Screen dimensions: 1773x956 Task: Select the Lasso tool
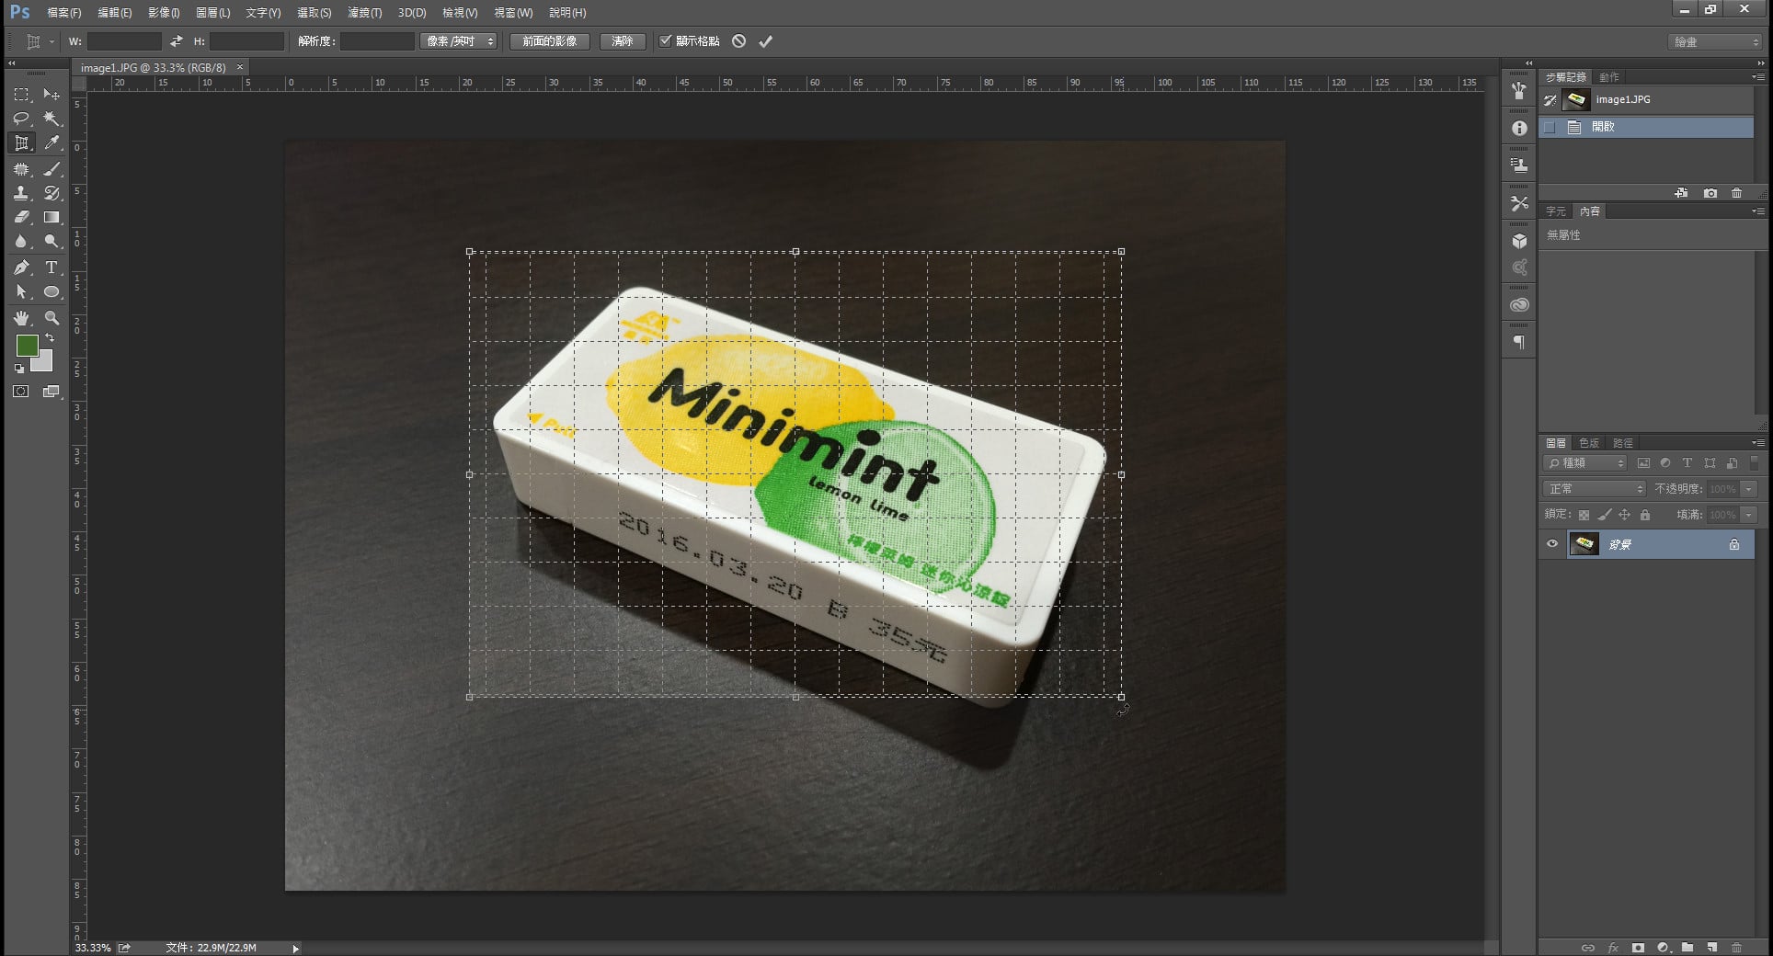(21, 119)
